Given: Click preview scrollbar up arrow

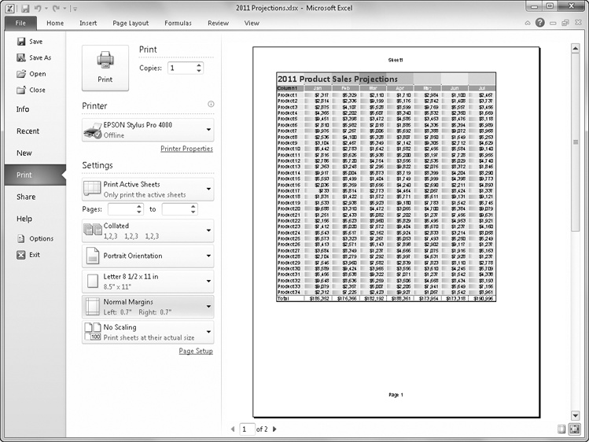Looking at the screenshot, I should [x=575, y=49].
